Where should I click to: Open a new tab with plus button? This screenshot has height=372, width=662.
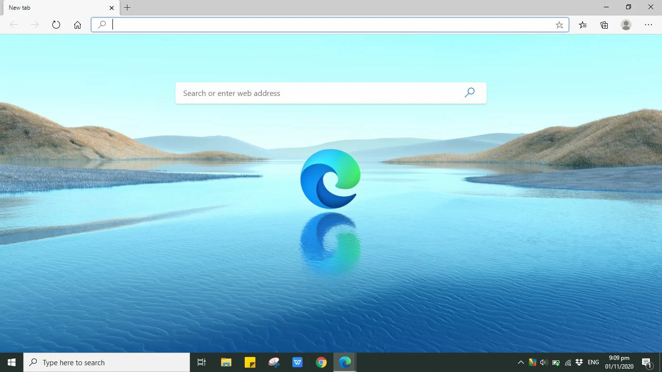pos(127,8)
